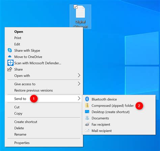
Task: Click the OneDrive cloud icon
Action: pyautogui.click(x=10, y=57)
